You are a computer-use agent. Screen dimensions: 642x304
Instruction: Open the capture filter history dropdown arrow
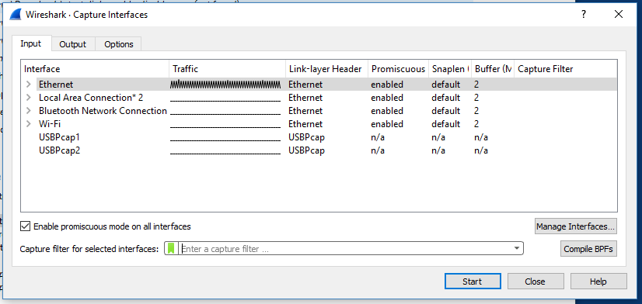[x=517, y=248]
